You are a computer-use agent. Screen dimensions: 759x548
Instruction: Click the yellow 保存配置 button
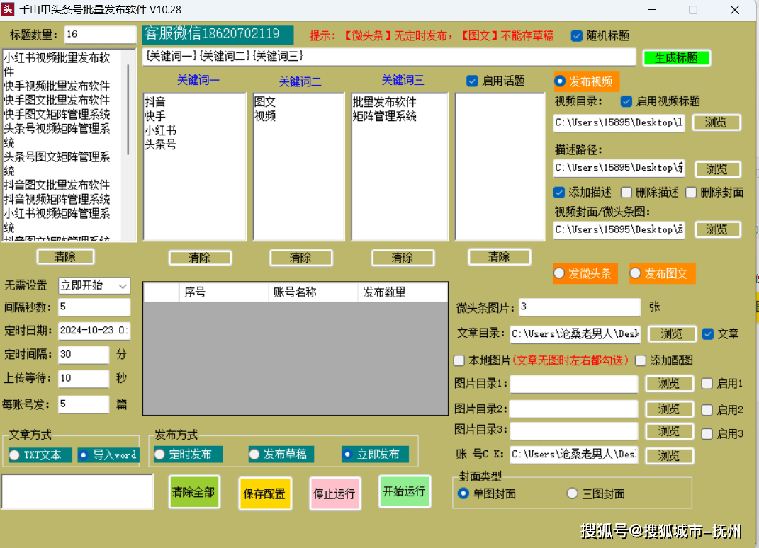click(x=264, y=493)
